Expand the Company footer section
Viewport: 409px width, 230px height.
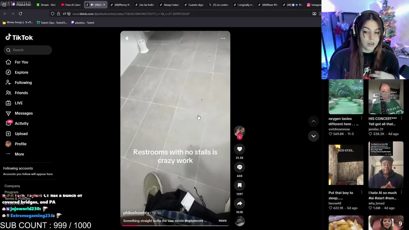pyautogui.click(x=12, y=186)
